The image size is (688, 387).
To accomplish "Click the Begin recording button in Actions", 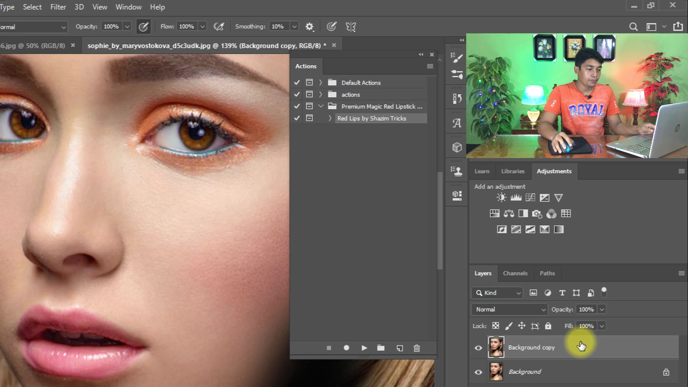I will pyautogui.click(x=346, y=348).
